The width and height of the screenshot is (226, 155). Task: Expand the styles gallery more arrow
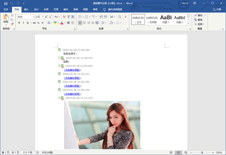click(x=188, y=24)
